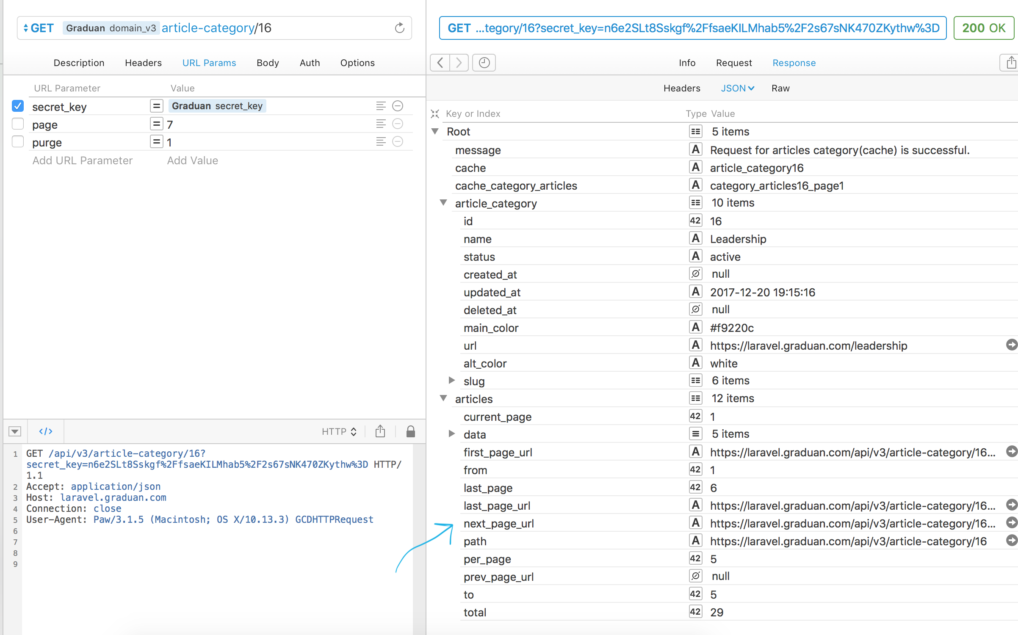Go back to previous response with left arrow

pos(440,63)
